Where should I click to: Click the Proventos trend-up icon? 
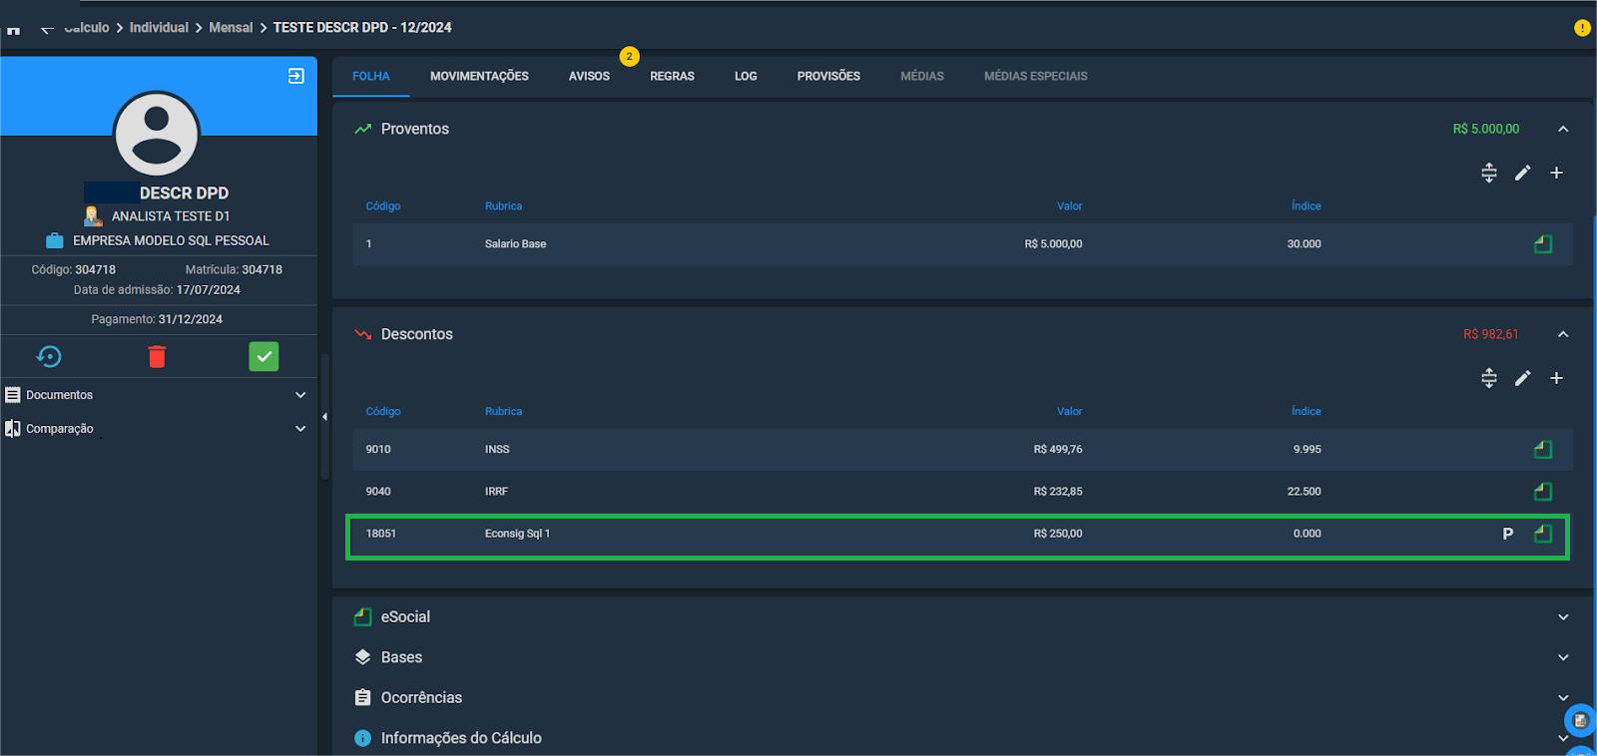click(362, 129)
